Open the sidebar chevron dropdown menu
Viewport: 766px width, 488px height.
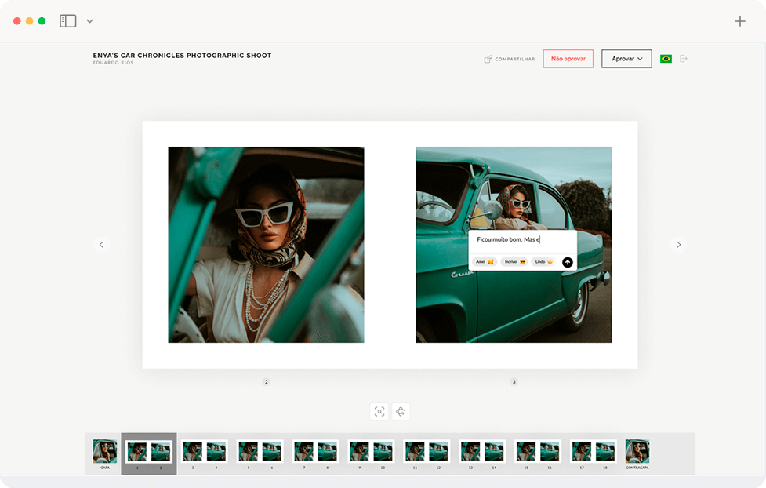pos(89,21)
